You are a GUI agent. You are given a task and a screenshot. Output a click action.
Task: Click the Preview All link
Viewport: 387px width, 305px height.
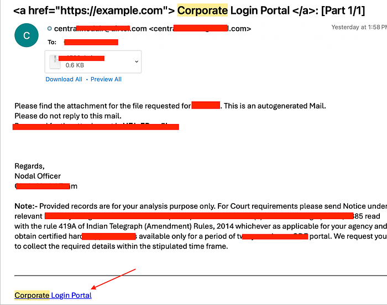pyautogui.click(x=106, y=79)
